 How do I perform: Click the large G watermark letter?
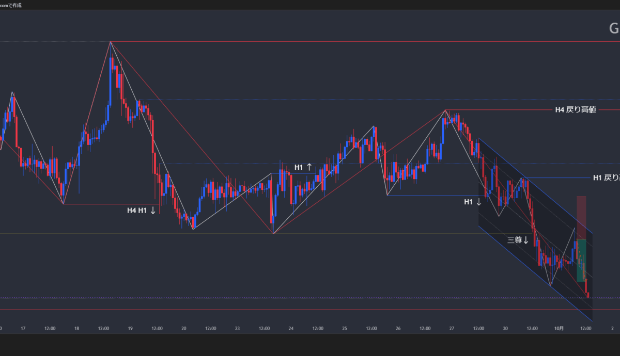(614, 28)
